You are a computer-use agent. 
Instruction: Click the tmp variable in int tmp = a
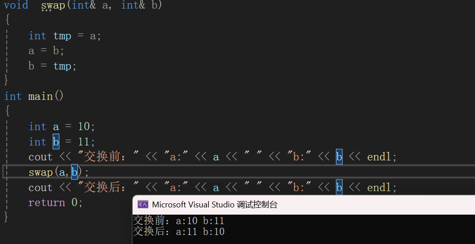(62, 36)
